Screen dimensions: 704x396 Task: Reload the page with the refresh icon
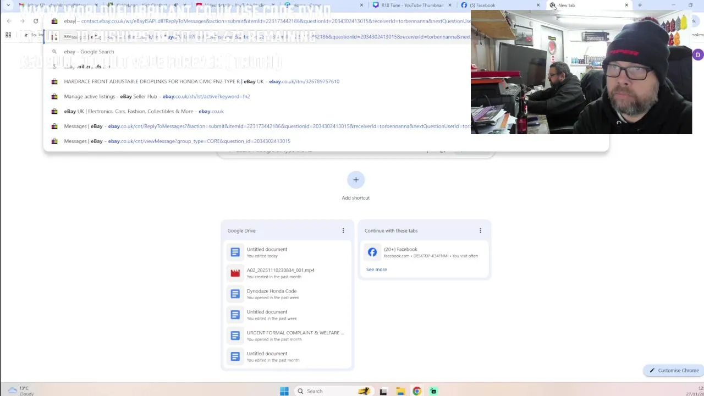[36, 21]
